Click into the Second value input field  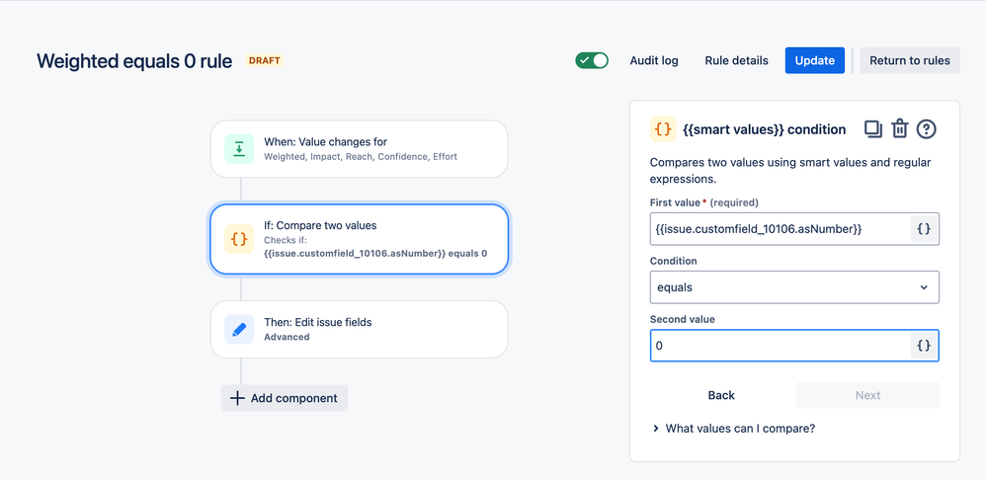pyautogui.click(x=780, y=346)
